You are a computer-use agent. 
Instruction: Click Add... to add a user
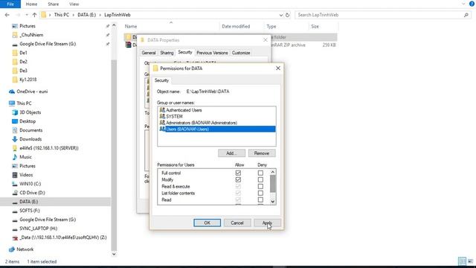231,153
